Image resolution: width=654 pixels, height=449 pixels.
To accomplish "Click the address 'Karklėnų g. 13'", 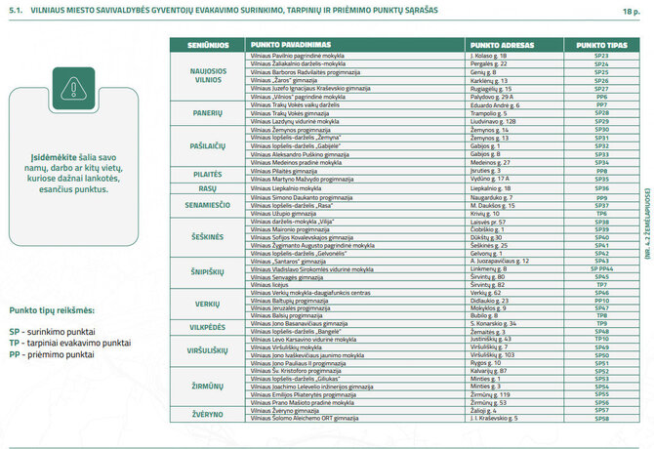I will click(x=489, y=80).
